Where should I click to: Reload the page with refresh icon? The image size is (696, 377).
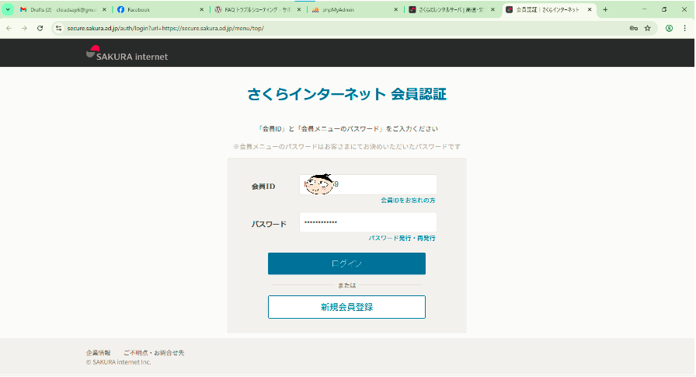point(40,28)
